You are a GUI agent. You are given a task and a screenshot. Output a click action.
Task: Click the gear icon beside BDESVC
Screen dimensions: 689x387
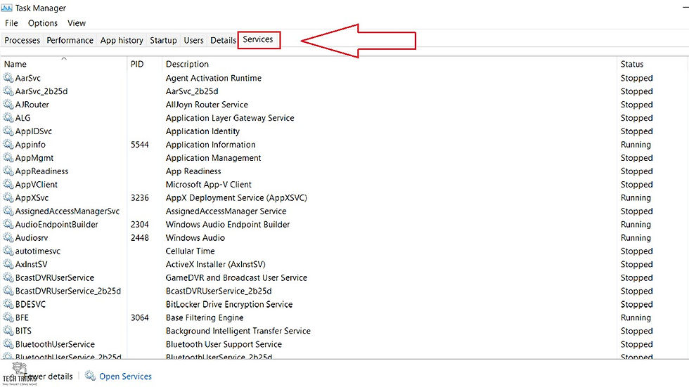point(8,304)
